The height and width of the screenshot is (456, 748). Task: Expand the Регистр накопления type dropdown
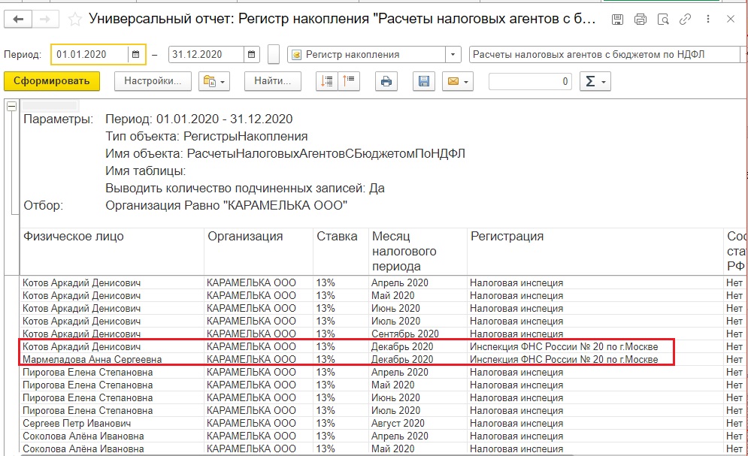click(x=453, y=54)
